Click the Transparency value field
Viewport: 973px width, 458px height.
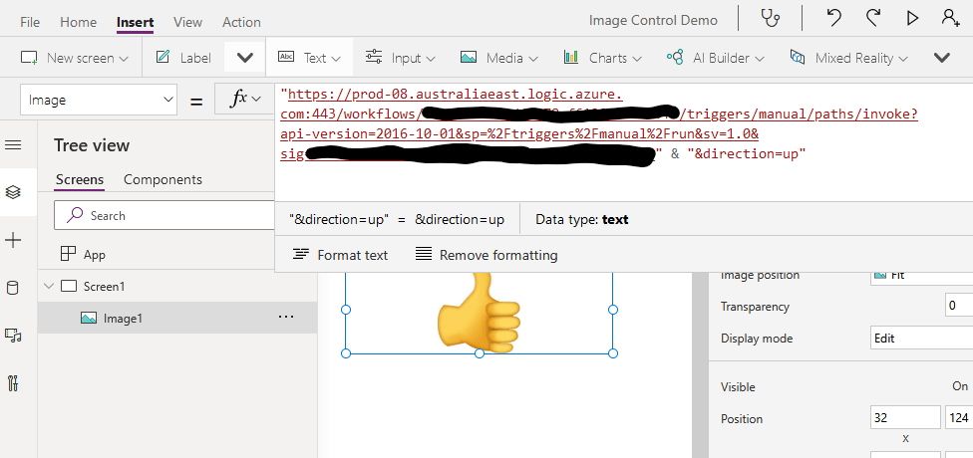(x=958, y=307)
